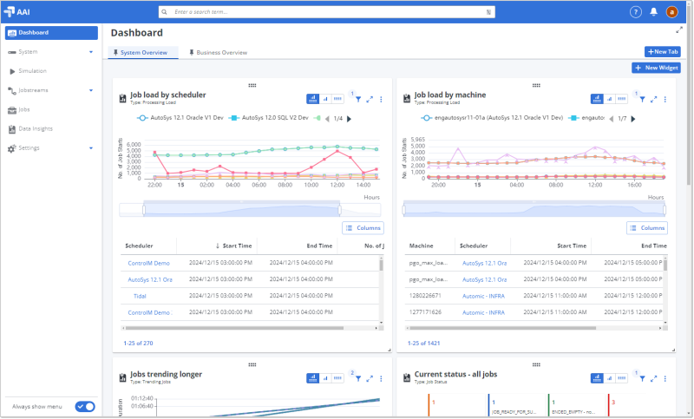Open filter in Current status widget
Screen dimensions: 694x419
coord(642,378)
